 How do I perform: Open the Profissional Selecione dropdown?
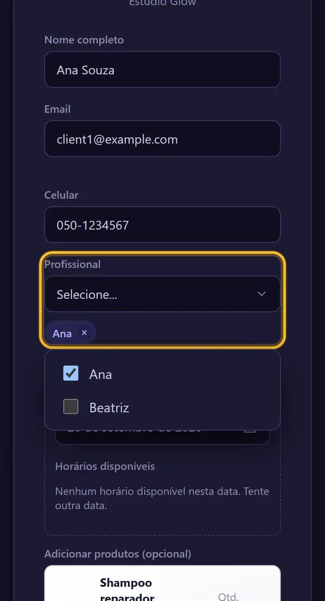(x=162, y=294)
